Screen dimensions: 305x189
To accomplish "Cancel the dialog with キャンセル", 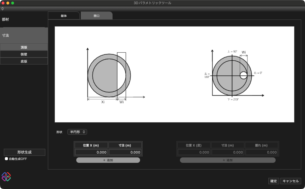I will [x=291, y=181].
